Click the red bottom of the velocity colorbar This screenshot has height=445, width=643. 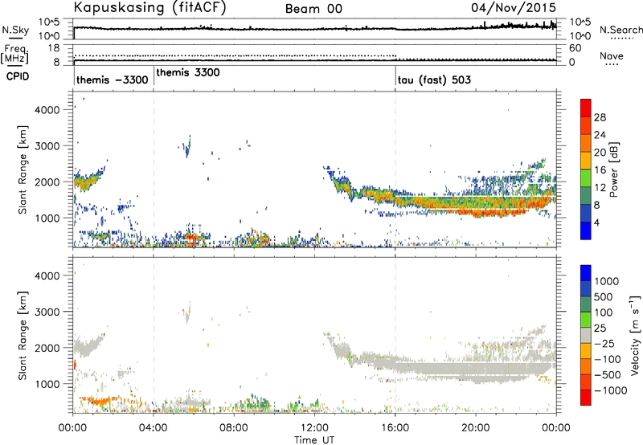click(586, 398)
